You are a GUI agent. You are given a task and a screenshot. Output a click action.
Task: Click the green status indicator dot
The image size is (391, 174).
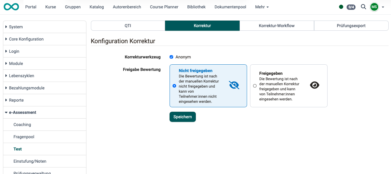341,7
